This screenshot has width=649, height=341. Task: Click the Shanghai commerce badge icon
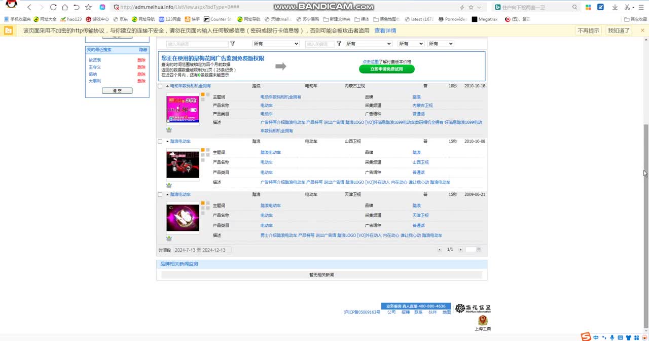pyautogui.click(x=483, y=320)
